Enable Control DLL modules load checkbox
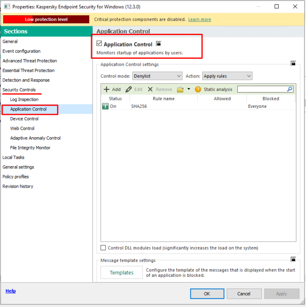Image resolution: width=306 pixels, height=307 pixels. click(x=103, y=248)
